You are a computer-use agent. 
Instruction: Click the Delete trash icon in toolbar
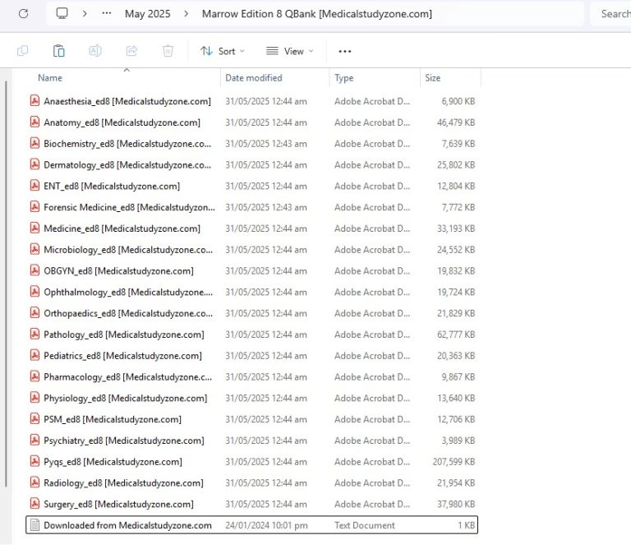click(x=168, y=51)
